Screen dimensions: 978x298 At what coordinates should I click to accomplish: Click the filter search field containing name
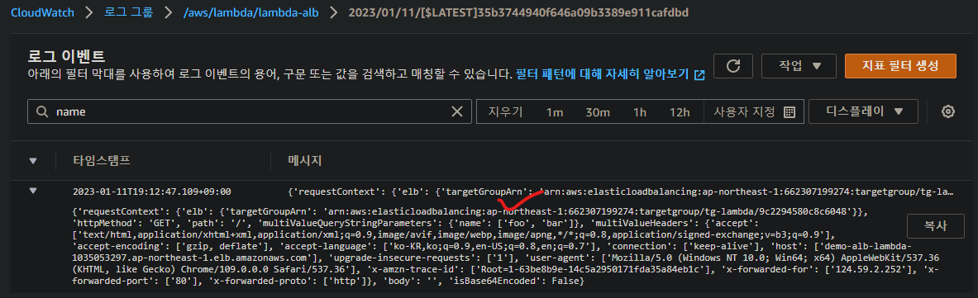(x=250, y=111)
